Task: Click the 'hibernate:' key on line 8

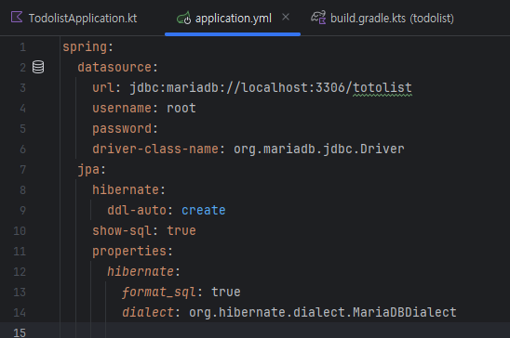Action: 129,189
